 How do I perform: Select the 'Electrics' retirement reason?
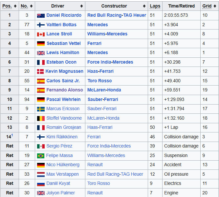click(172, 183)
